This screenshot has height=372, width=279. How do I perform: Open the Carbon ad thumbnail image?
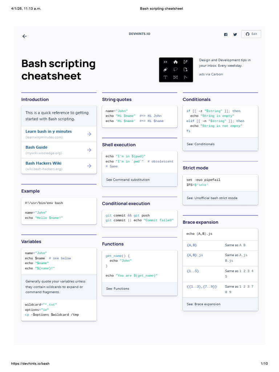pyautogui.click(x=176, y=70)
